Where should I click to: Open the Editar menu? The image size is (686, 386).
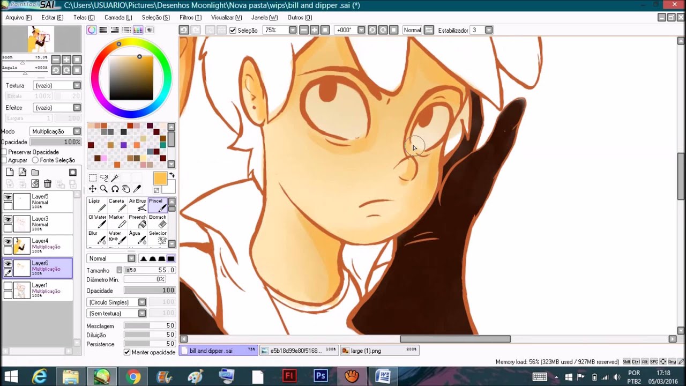(52, 18)
